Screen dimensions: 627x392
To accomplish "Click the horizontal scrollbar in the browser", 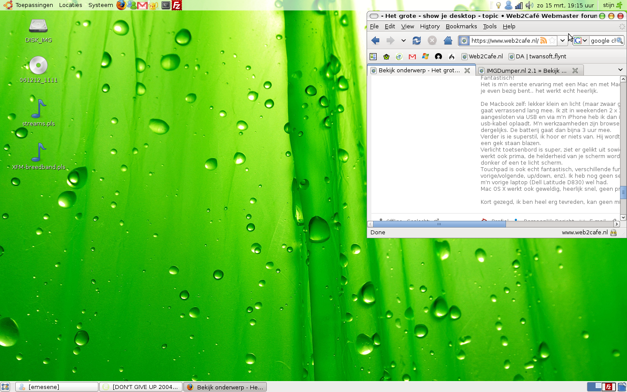I will coord(439,224).
